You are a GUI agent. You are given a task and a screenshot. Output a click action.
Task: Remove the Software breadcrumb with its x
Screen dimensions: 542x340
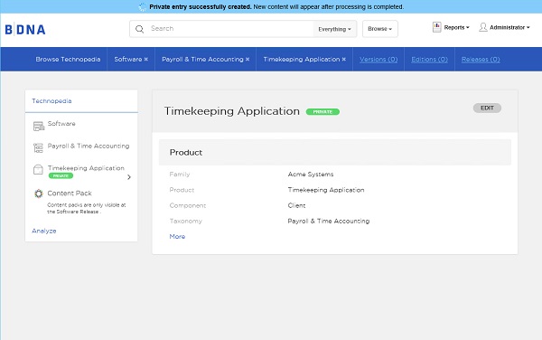[x=146, y=59]
